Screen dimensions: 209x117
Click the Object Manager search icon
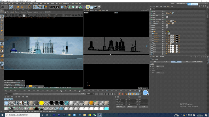click(x=199, y=6)
